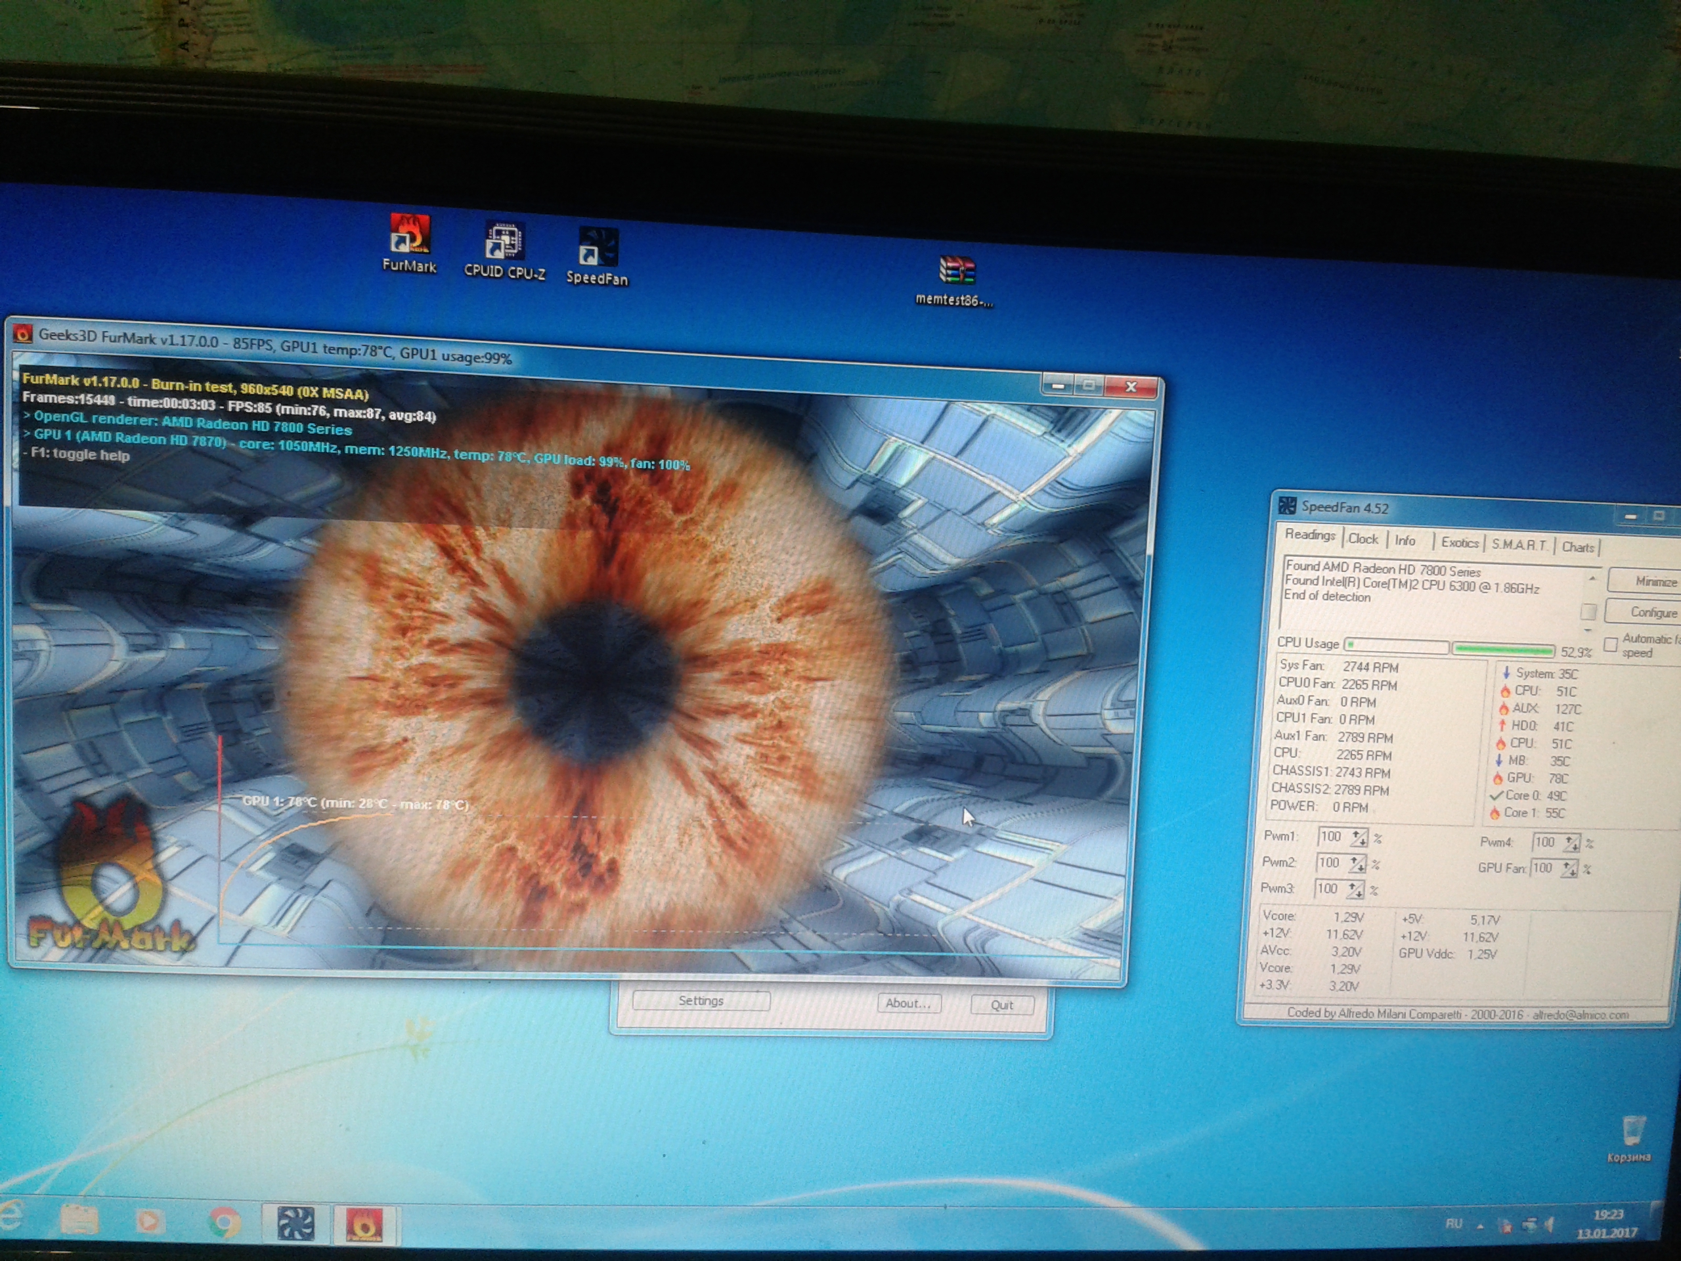Adjust GPU Fan speed spinner arrows
The image size is (1681, 1261).
coord(1569,869)
